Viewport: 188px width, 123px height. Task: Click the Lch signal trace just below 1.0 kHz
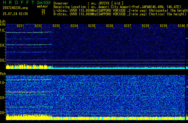point(29,32)
